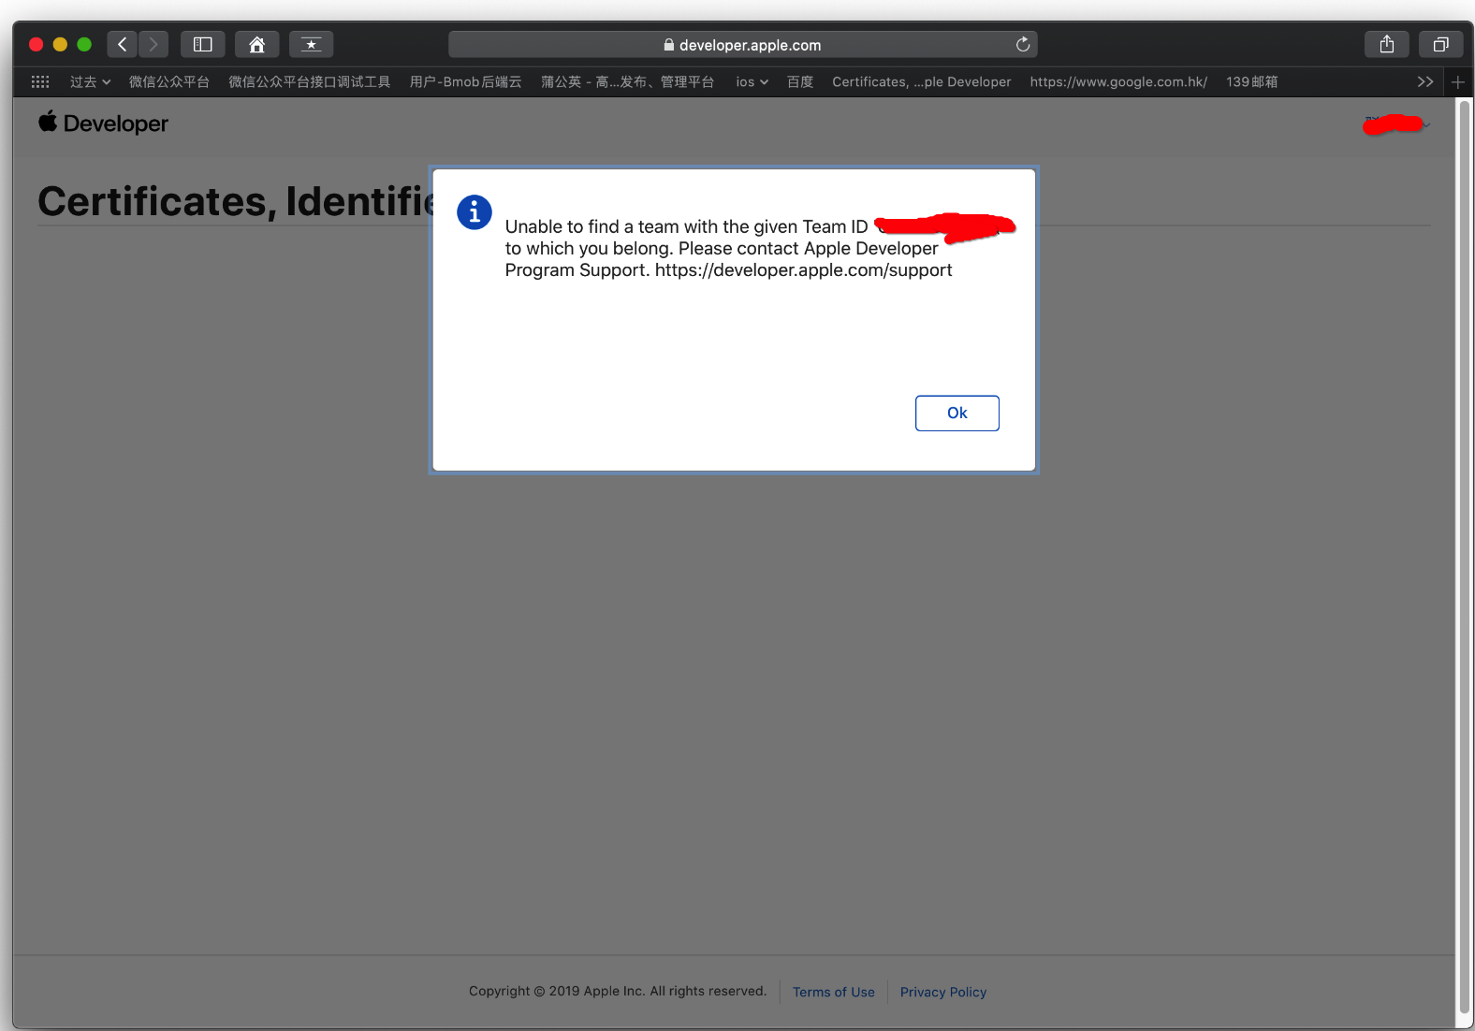
Task: Go back with Safari's back arrow
Action: coord(122,44)
